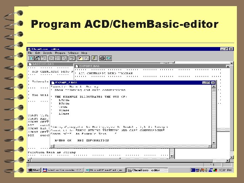Click main editor scroll-down arrow
The height and width of the screenshot is (183, 244).
(232, 157)
